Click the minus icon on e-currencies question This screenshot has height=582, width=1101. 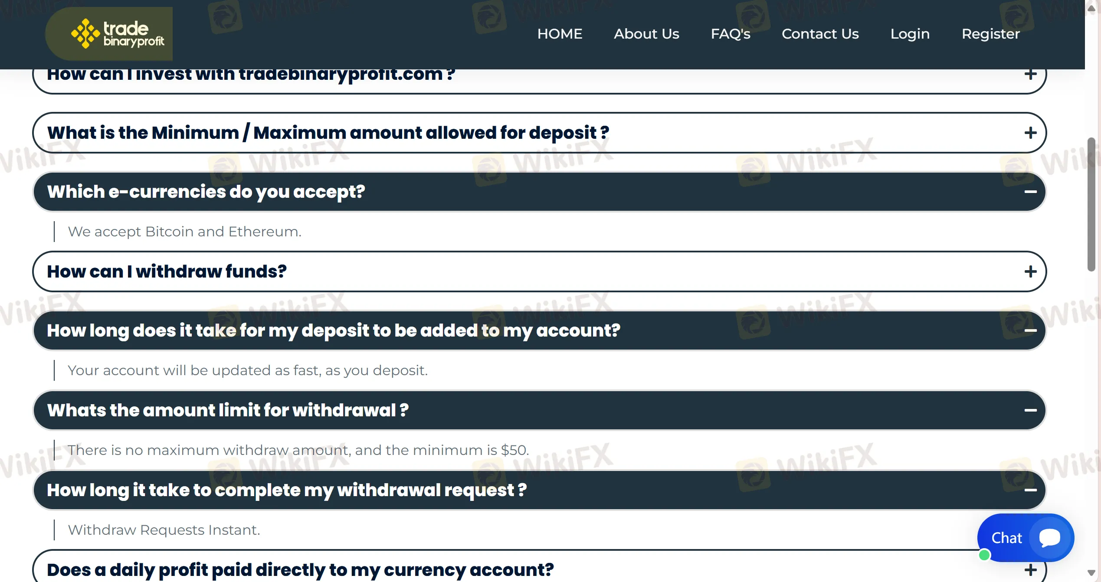pyautogui.click(x=1030, y=191)
